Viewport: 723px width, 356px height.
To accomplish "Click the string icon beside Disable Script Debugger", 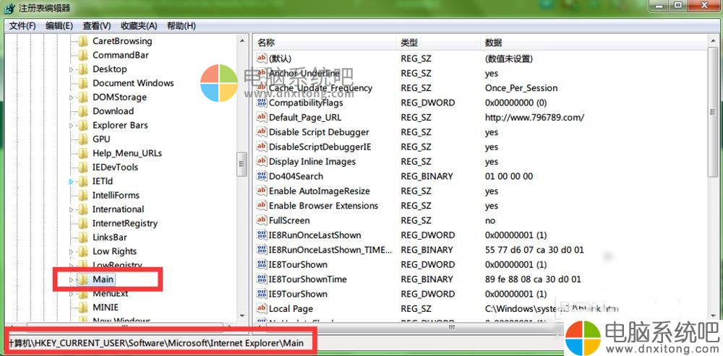I will click(x=262, y=132).
